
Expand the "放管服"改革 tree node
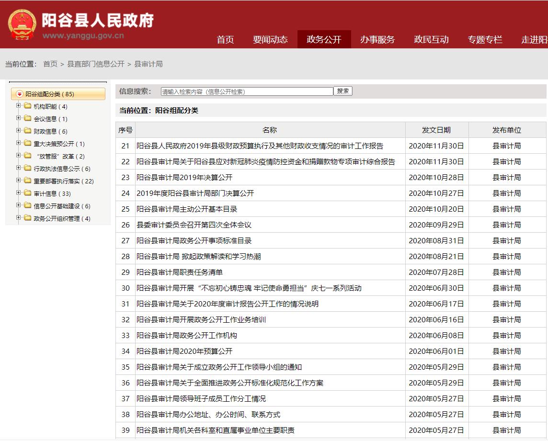[x=19, y=156]
